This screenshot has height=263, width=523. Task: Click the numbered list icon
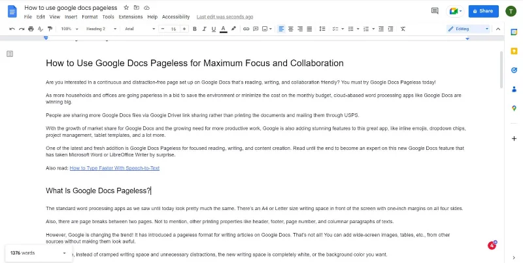point(366,29)
